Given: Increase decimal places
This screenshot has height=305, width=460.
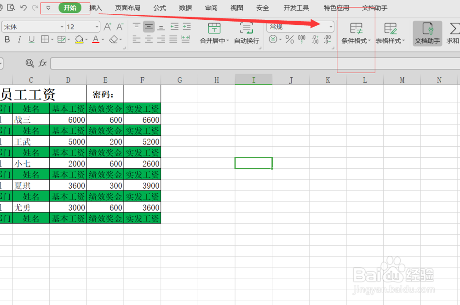Looking at the screenshot, I should (x=315, y=39).
